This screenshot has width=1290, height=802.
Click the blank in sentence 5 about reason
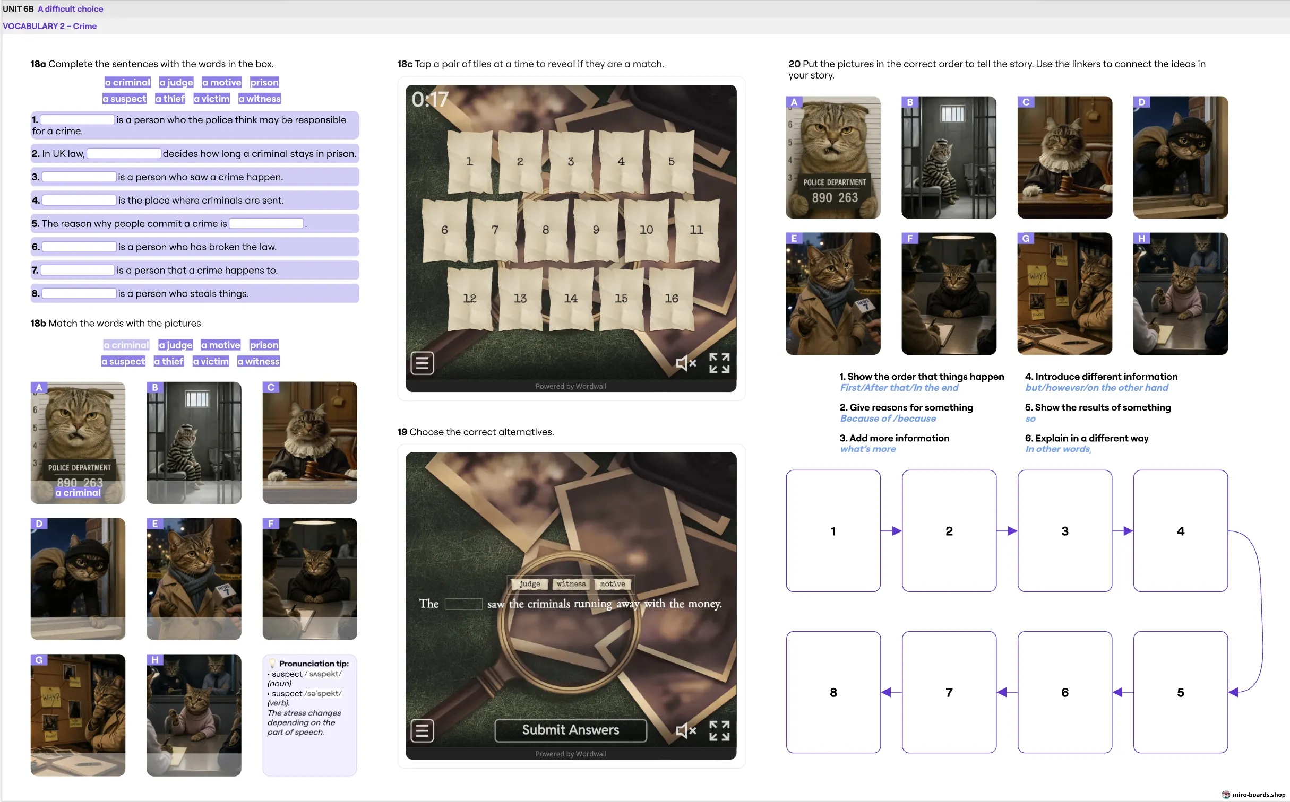click(266, 224)
